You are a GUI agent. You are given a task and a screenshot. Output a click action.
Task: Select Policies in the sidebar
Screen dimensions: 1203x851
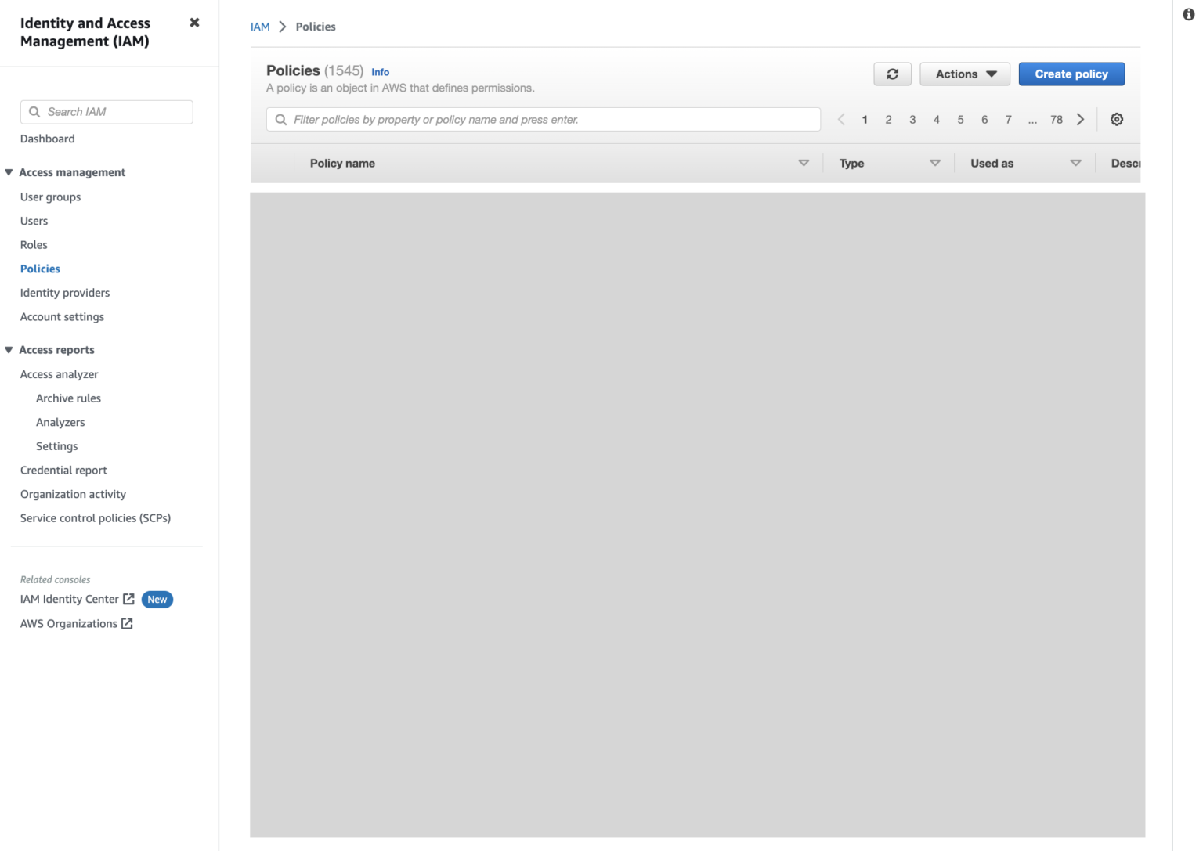click(40, 269)
